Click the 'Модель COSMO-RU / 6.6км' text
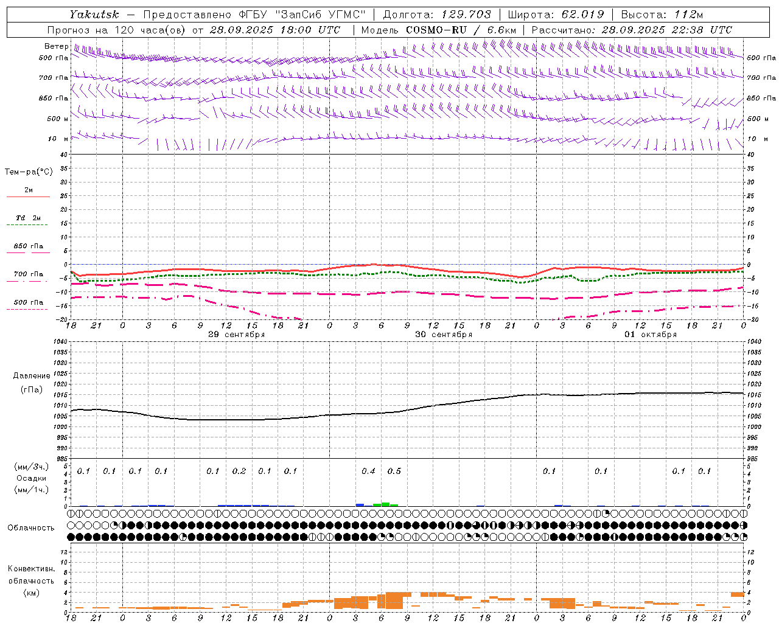The width and height of the screenshot is (779, 623). [438, 30]
